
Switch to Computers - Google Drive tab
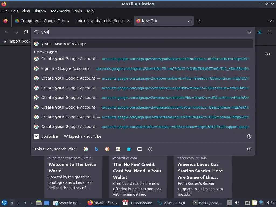[x=42, y=21]
